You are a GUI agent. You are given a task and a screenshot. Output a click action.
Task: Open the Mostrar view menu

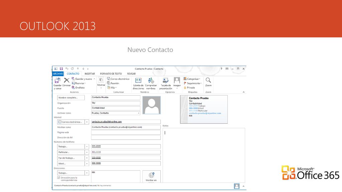click(x=101, y=83)
